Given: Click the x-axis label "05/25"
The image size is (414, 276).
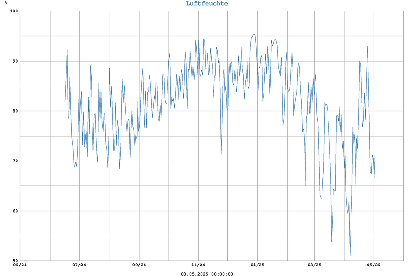Looking at the screenshot, I should pos(374,265).
